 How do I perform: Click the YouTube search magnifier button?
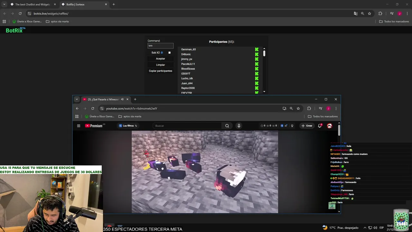pyautogui.click(x=227, y=126)
